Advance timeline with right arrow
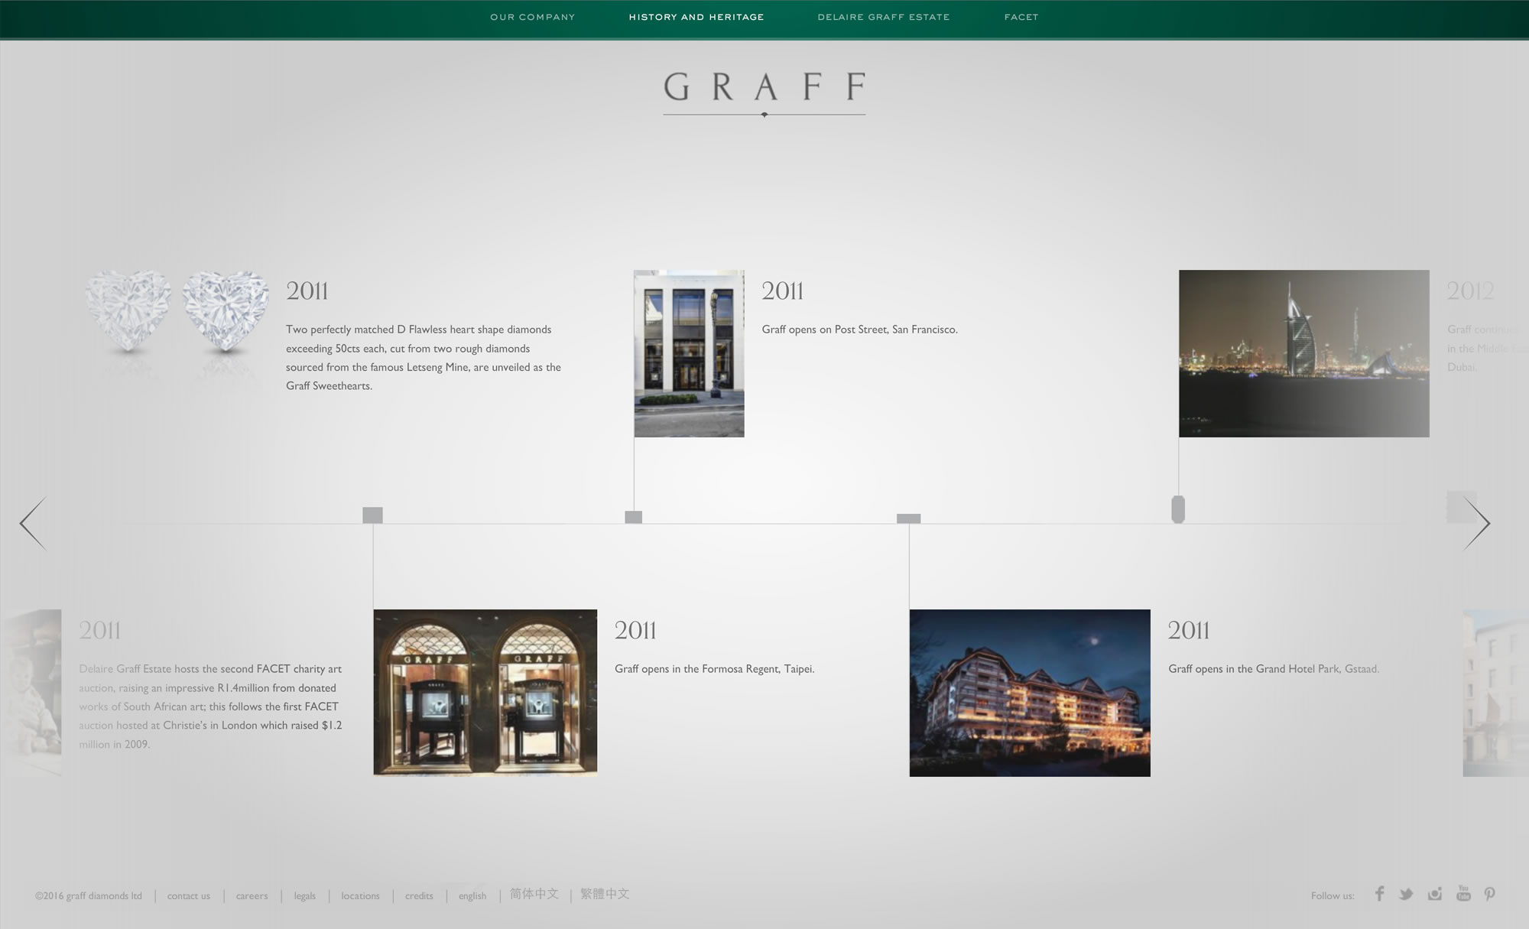This screenshot has width=1529, height=929. (x=1476, y=524)
